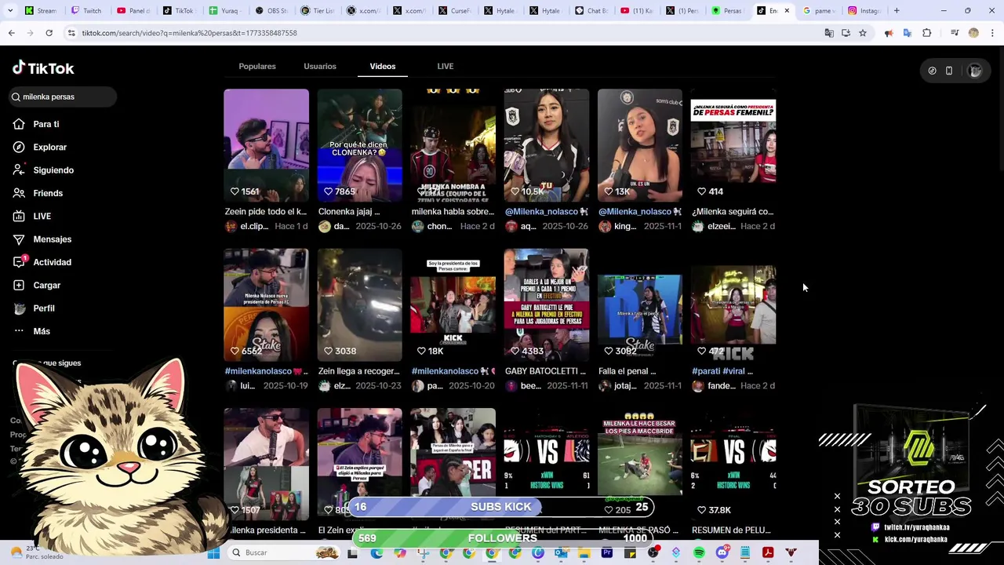Image resolution: width=1004 pixels, height=565 pixels.
Task: Open Actividad notifications
Action: pos(42,262)
